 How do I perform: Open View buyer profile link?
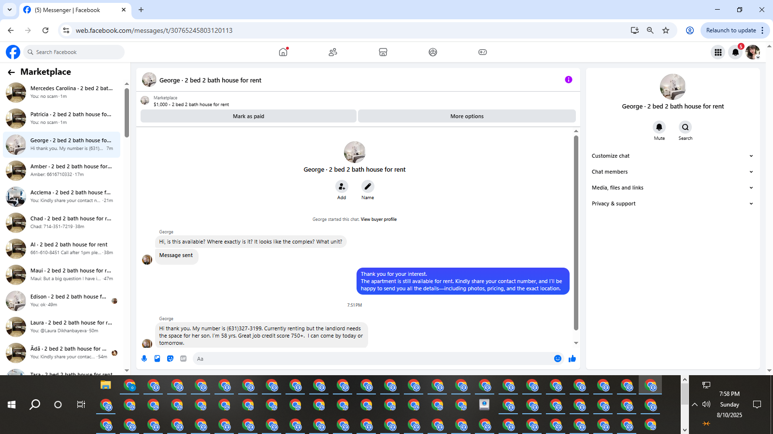[x=378, y=219]
